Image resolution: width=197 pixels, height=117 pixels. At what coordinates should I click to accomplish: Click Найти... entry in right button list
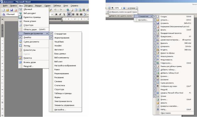[x=174, y=109]
